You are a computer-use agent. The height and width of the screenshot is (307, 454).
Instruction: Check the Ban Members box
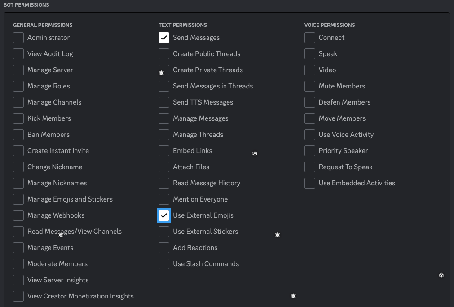(18, 135)
